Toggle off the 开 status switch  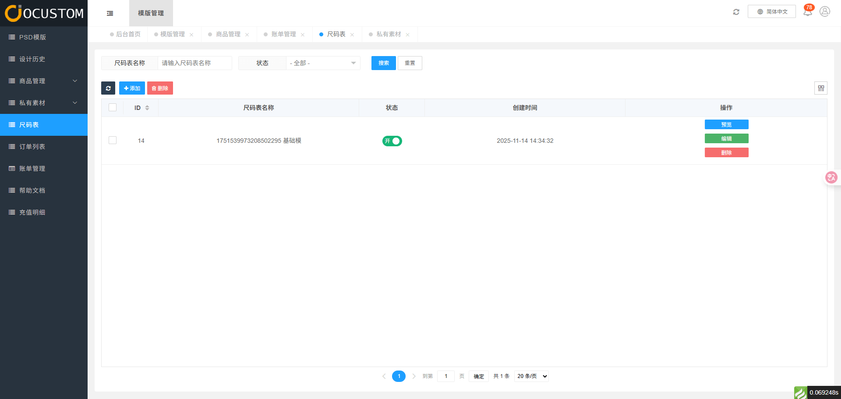click(392, 141)
